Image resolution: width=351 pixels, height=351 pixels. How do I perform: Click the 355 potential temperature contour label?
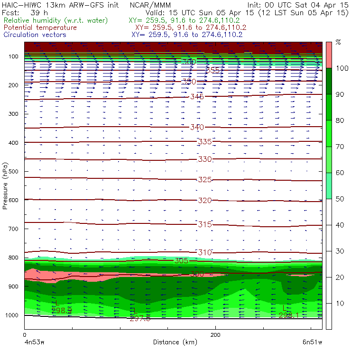click(212, 70)
